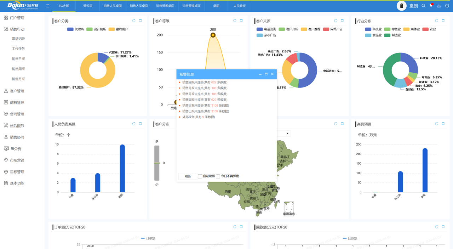
Task: Switch to the 管理层 tab
Action: [x=87, y=6]
